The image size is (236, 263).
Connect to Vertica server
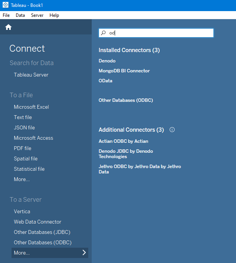pos(22,211)
